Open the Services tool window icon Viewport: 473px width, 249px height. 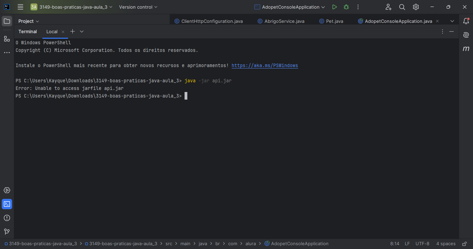tap(7, 190)
